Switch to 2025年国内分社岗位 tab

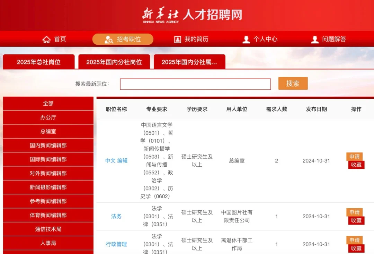[x=114, y=62]
